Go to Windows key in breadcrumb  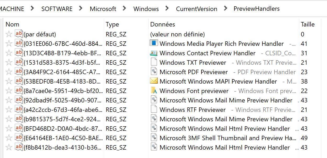[146, 9]
